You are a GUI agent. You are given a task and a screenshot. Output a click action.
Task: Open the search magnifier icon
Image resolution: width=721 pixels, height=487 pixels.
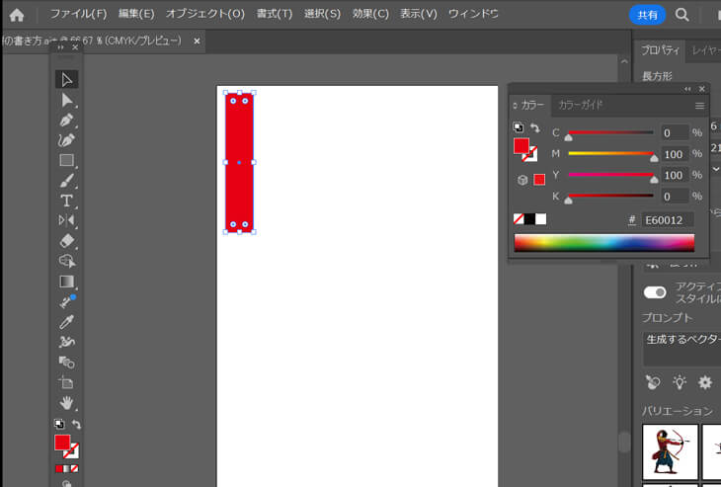coord(681,15)
